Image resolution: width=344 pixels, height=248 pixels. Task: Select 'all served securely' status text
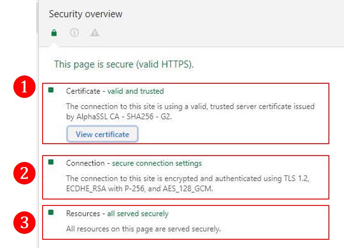[x=138, y=214]
